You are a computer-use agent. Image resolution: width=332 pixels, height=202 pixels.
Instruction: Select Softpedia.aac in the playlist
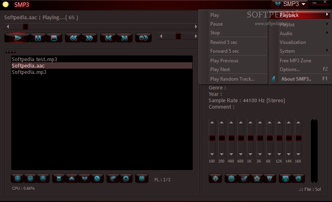(x=102, y=65)
